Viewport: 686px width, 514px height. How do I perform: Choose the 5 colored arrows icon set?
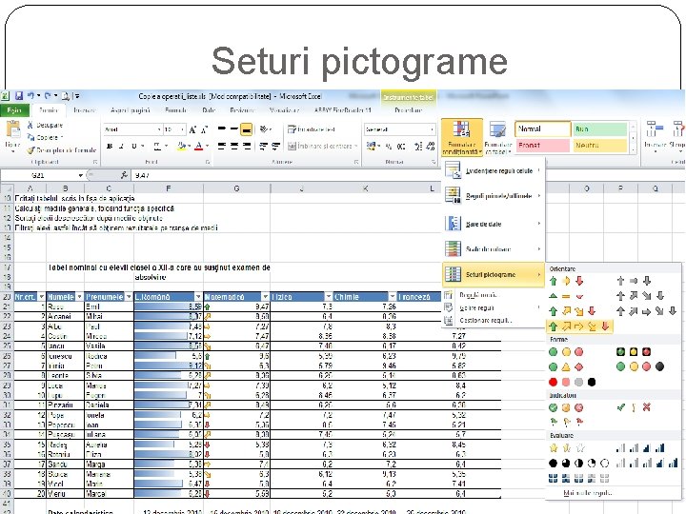point(579,326)
